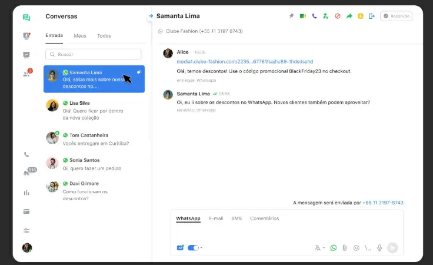
Task: Collapse panel with blue arrow beside Samanta Lima
Action: [151, 16]
